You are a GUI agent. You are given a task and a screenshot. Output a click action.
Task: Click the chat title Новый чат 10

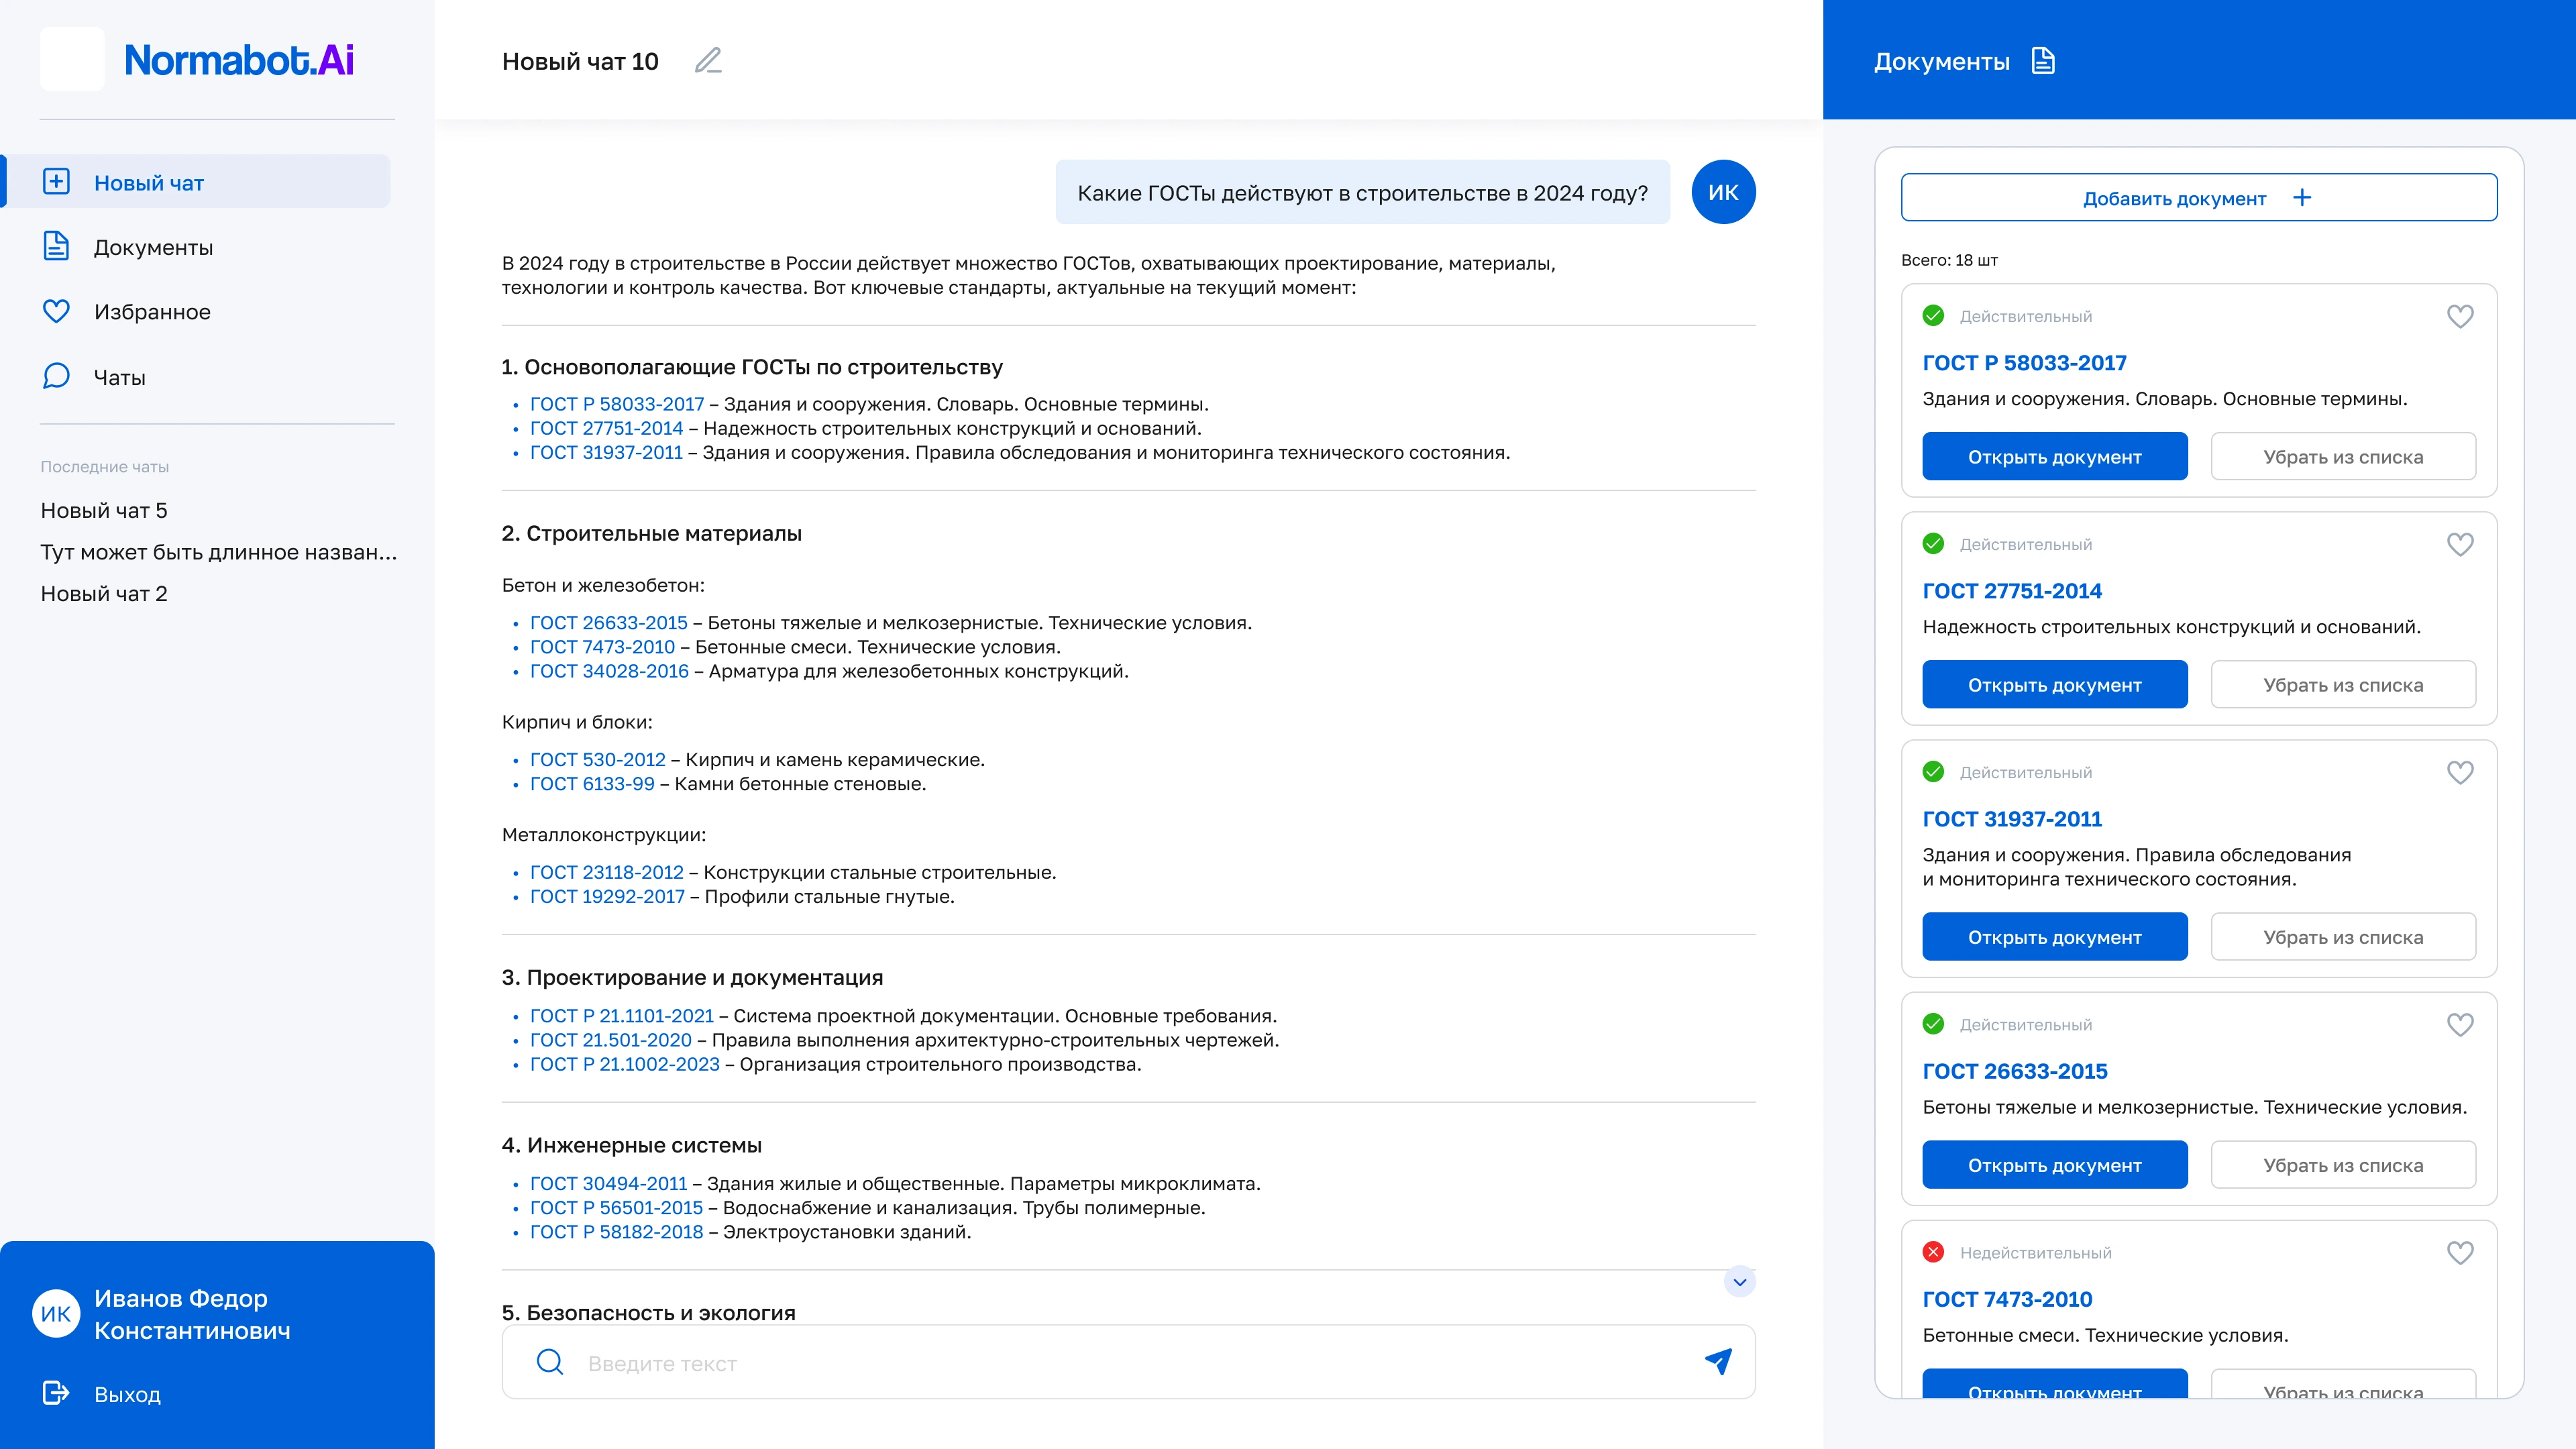tap(580, 61)
